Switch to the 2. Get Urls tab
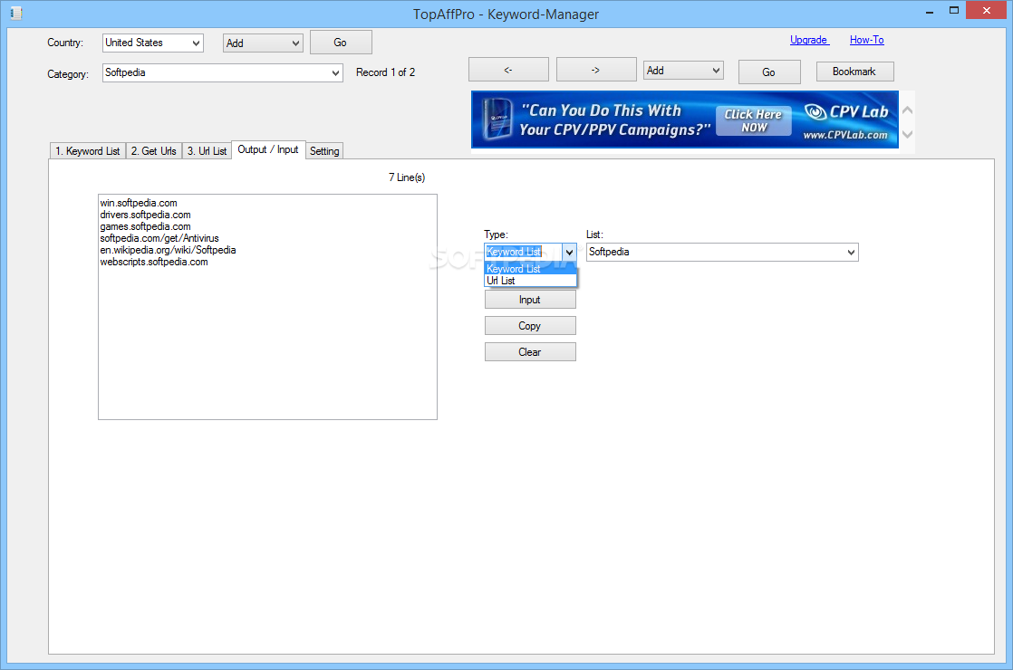Image resolution: width=1013 pixels, height=670 pixels. tap(154, 151)
